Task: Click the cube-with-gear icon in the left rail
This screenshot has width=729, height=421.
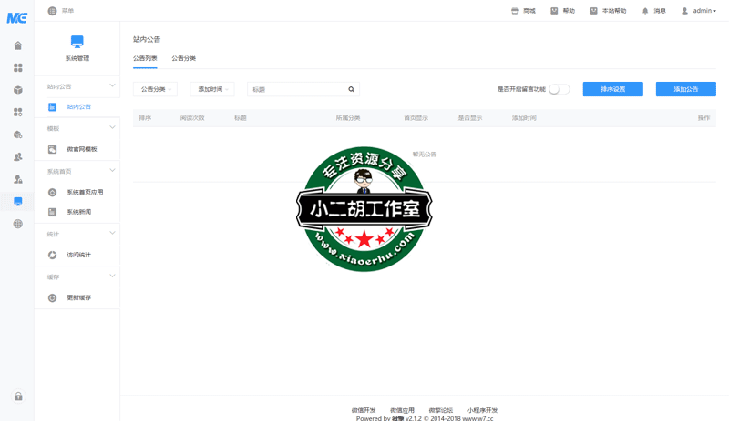Action: pos(17,135)
